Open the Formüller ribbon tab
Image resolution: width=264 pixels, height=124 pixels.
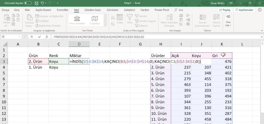62,10
